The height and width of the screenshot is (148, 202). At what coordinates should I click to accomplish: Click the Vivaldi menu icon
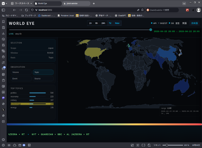coord(3,3)
